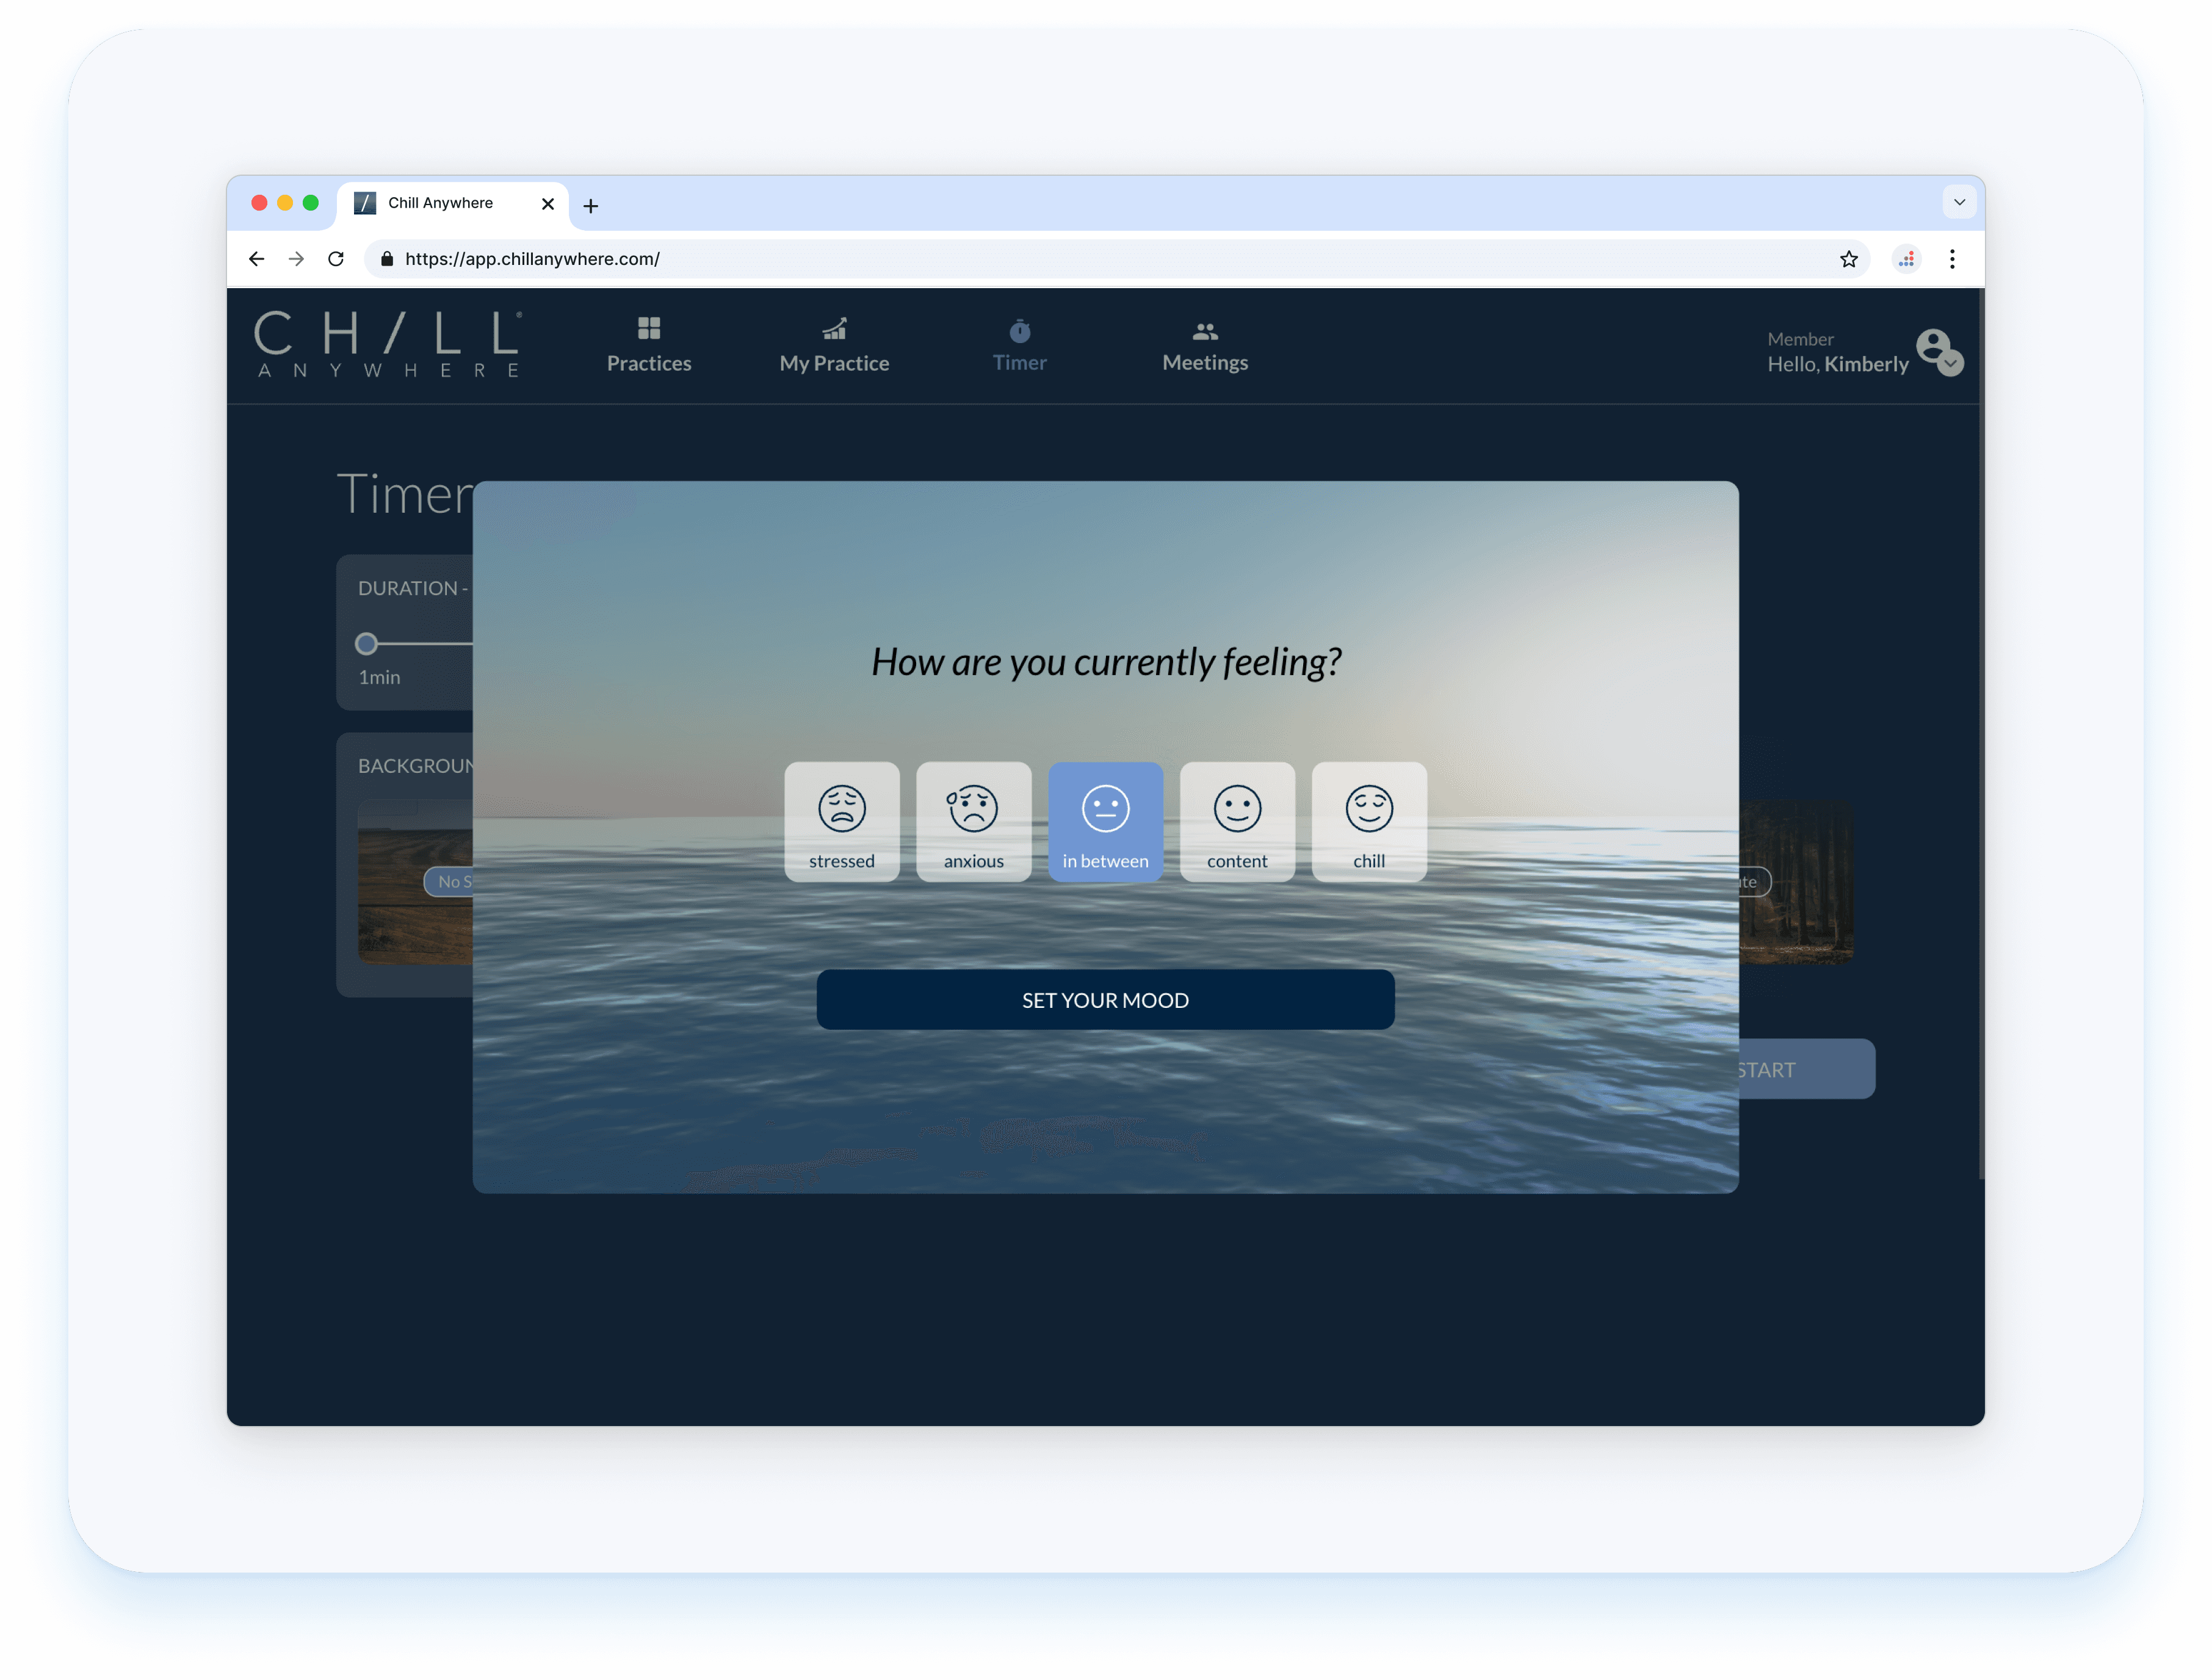Bookmark this page with star icon

(x=1848, y=260)
